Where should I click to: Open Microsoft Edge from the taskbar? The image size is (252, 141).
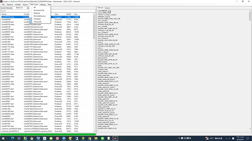tap(12, 138)
